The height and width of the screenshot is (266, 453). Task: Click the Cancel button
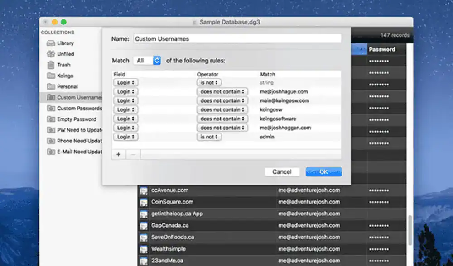pos(282,172)
